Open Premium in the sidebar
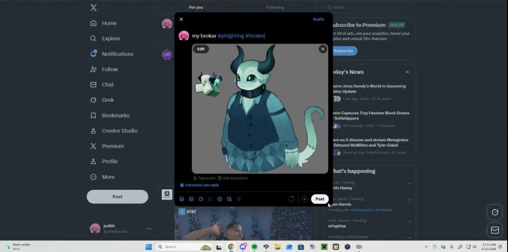 click(107, 146)
